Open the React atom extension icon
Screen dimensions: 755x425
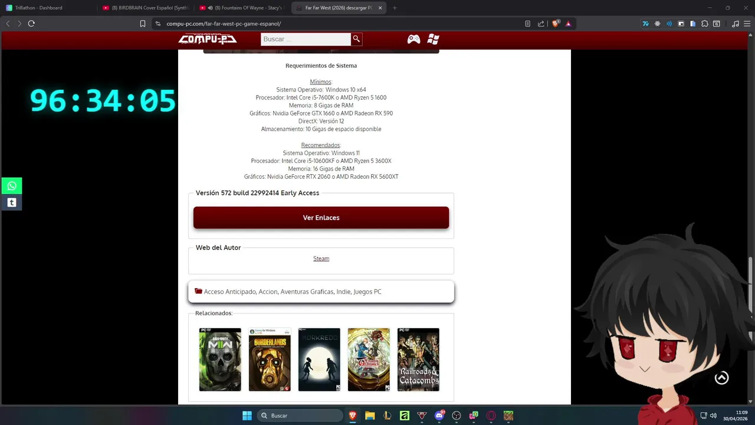pyautogui.click(x=658, y=24)
